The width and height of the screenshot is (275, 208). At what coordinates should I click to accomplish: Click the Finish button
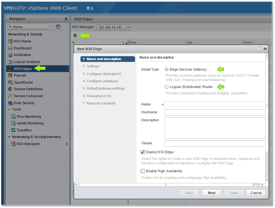point(234,193)
